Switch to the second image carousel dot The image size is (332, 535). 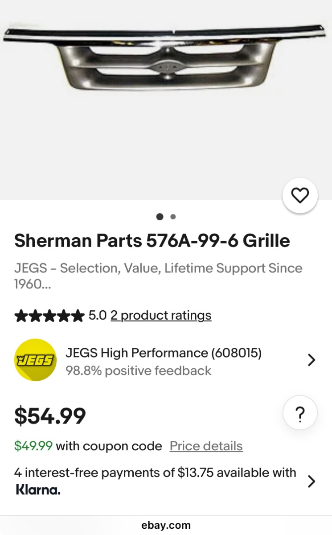pyautogui.click(x=173, y=217)
